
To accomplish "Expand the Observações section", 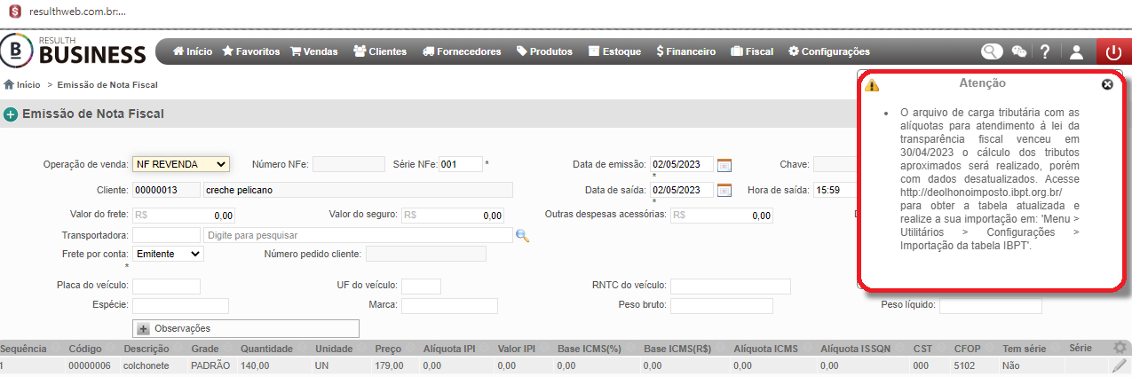I will 246,328.
